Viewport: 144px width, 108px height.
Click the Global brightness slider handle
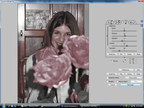124,31
